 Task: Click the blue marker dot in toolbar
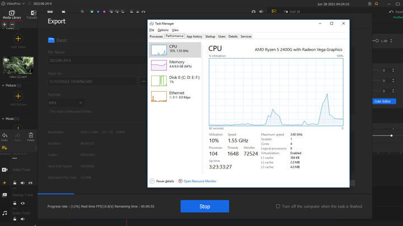point(98,12)
